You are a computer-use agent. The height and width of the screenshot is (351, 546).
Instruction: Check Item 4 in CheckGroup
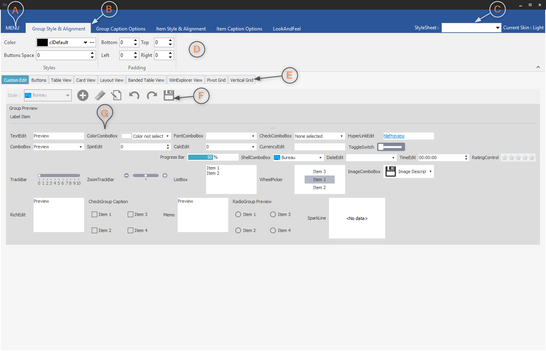point(130,230)
